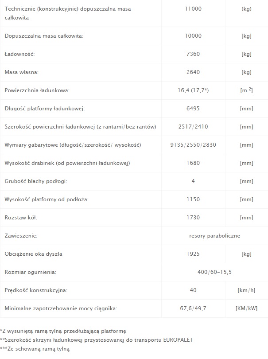Screen dimensions: 268x359
Task: Click the 2517/2410 width value
Action: click(x=193, y=127)
